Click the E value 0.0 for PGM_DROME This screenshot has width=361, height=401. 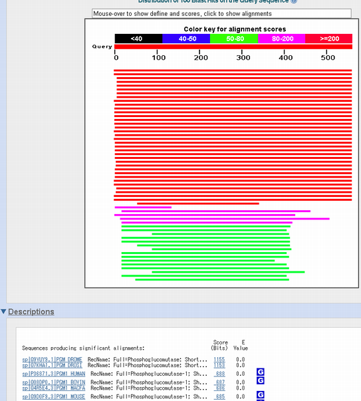click(x=241, y=359)
